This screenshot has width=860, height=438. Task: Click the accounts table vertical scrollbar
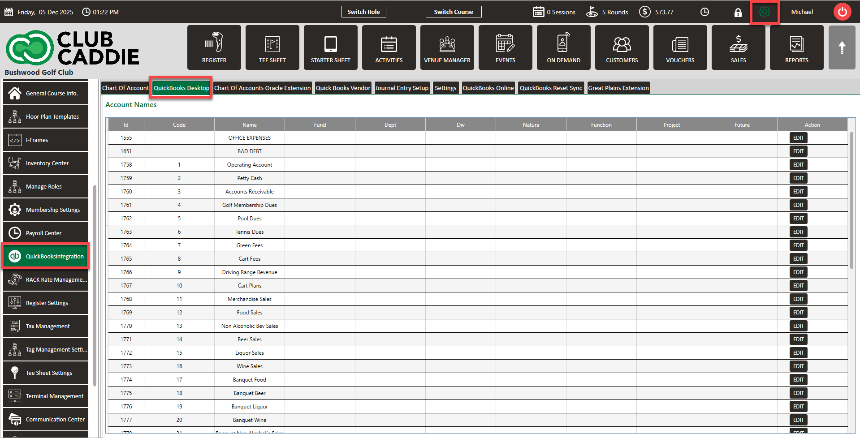pyautogui.click(x=851, y=202)
